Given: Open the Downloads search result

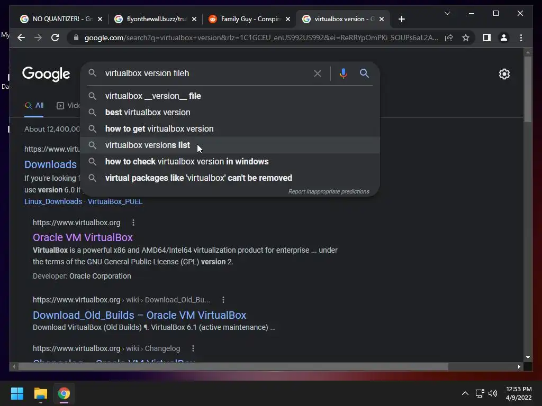Looking at the screenshot, I should 50,164.
